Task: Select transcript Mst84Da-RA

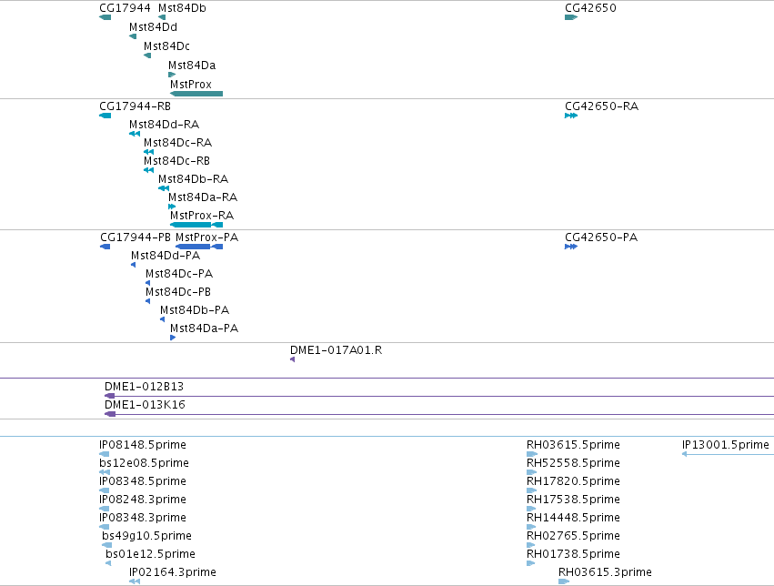Action: pos(203,197)
